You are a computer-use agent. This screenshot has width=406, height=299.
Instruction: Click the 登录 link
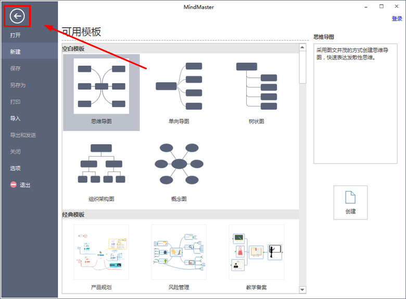click(x=397, y=18)
